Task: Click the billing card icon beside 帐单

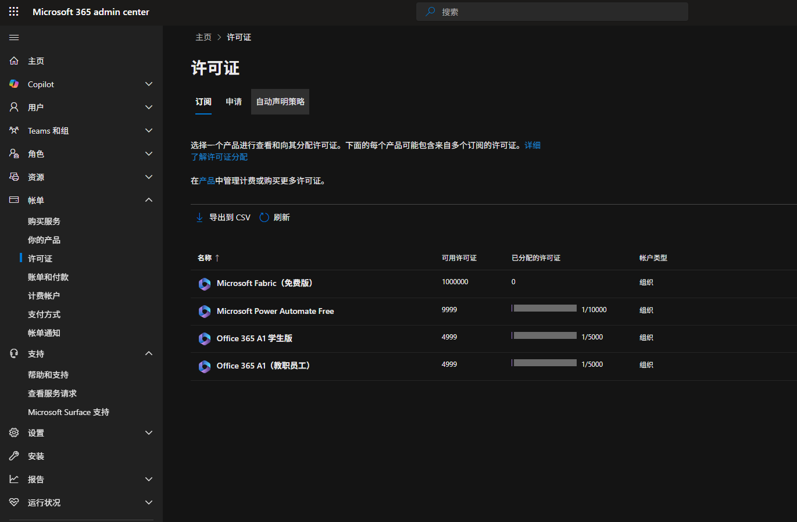Action: pos(14,200)
